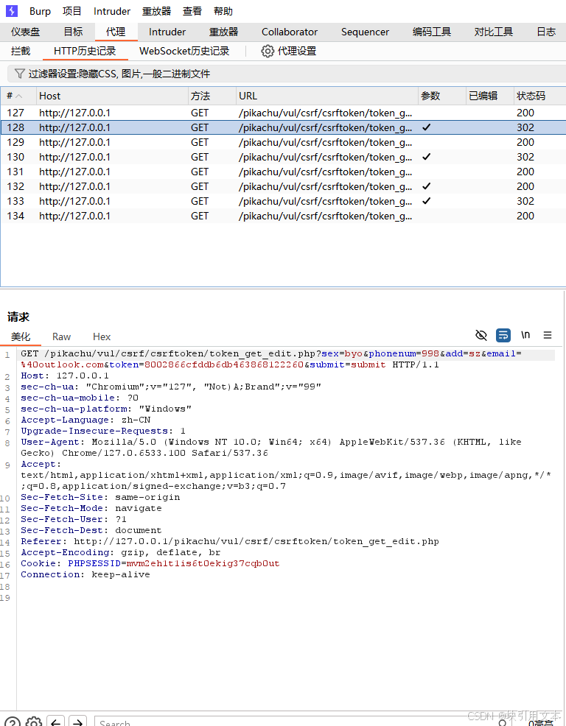Sort by the Host column header
566x726 pixels.
pyautogui.click(x=112, y=96)
